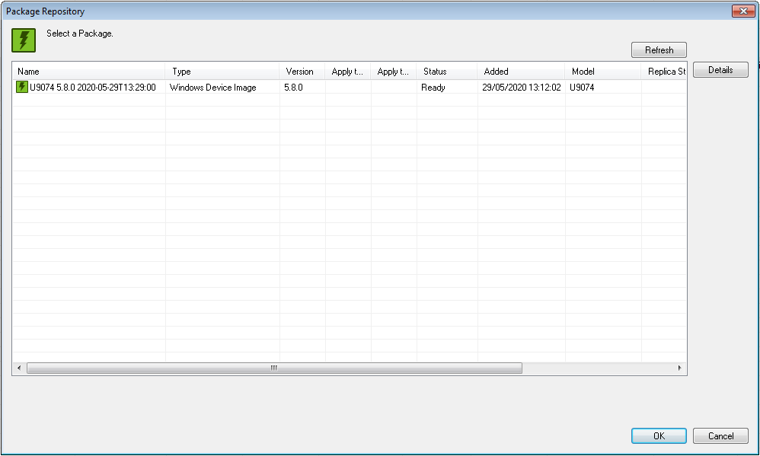Click the horizontal scrollbar right arrow
The image size is (760, 456).
point(679,368)
